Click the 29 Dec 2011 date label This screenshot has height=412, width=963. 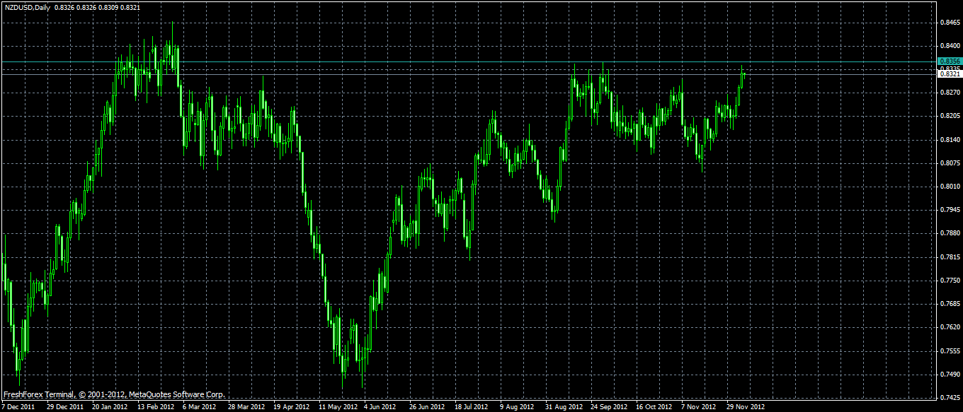pos(65,407)
